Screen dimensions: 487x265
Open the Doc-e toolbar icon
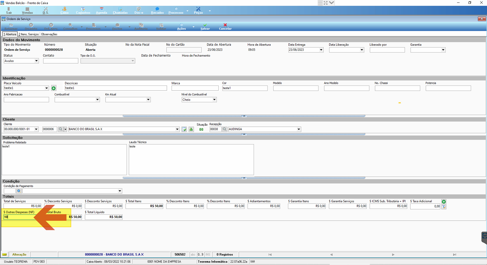coord(139,10)
